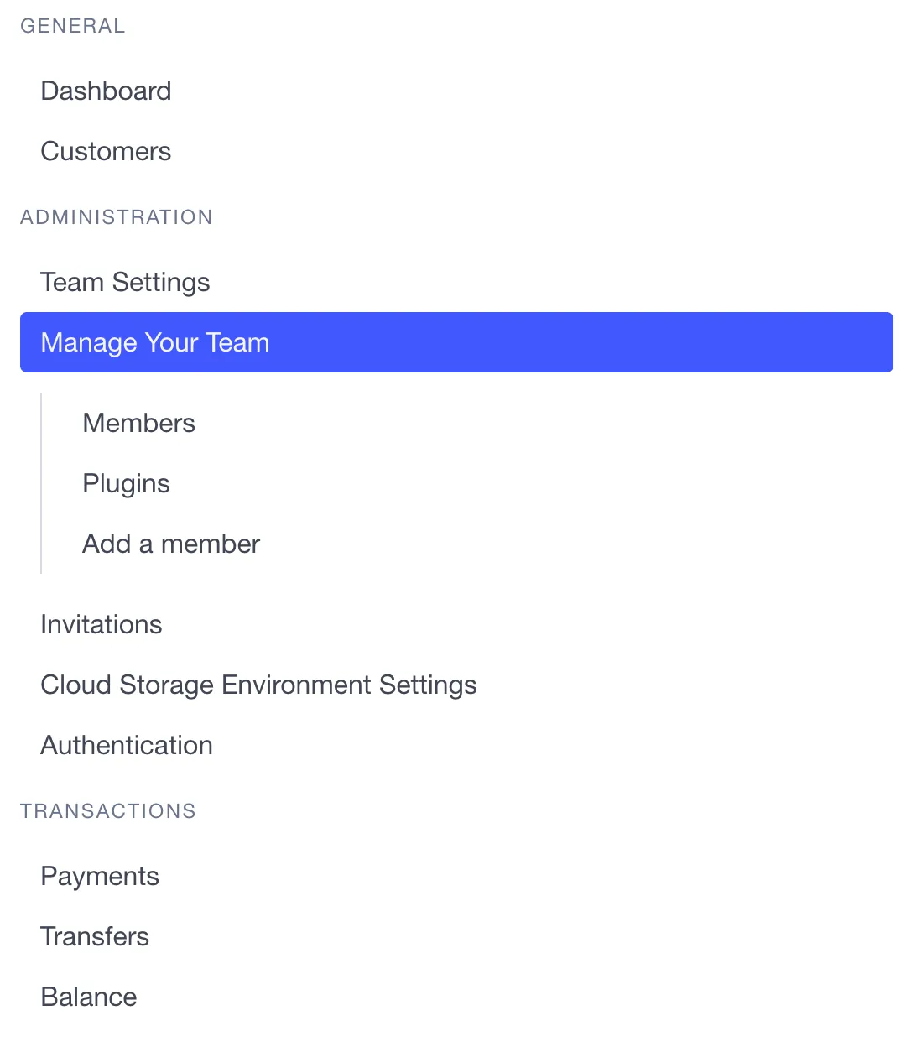Click the TRANSACTIONS section heading
The width and height of the screenshot is (911, 1052).
coord(108,811)
